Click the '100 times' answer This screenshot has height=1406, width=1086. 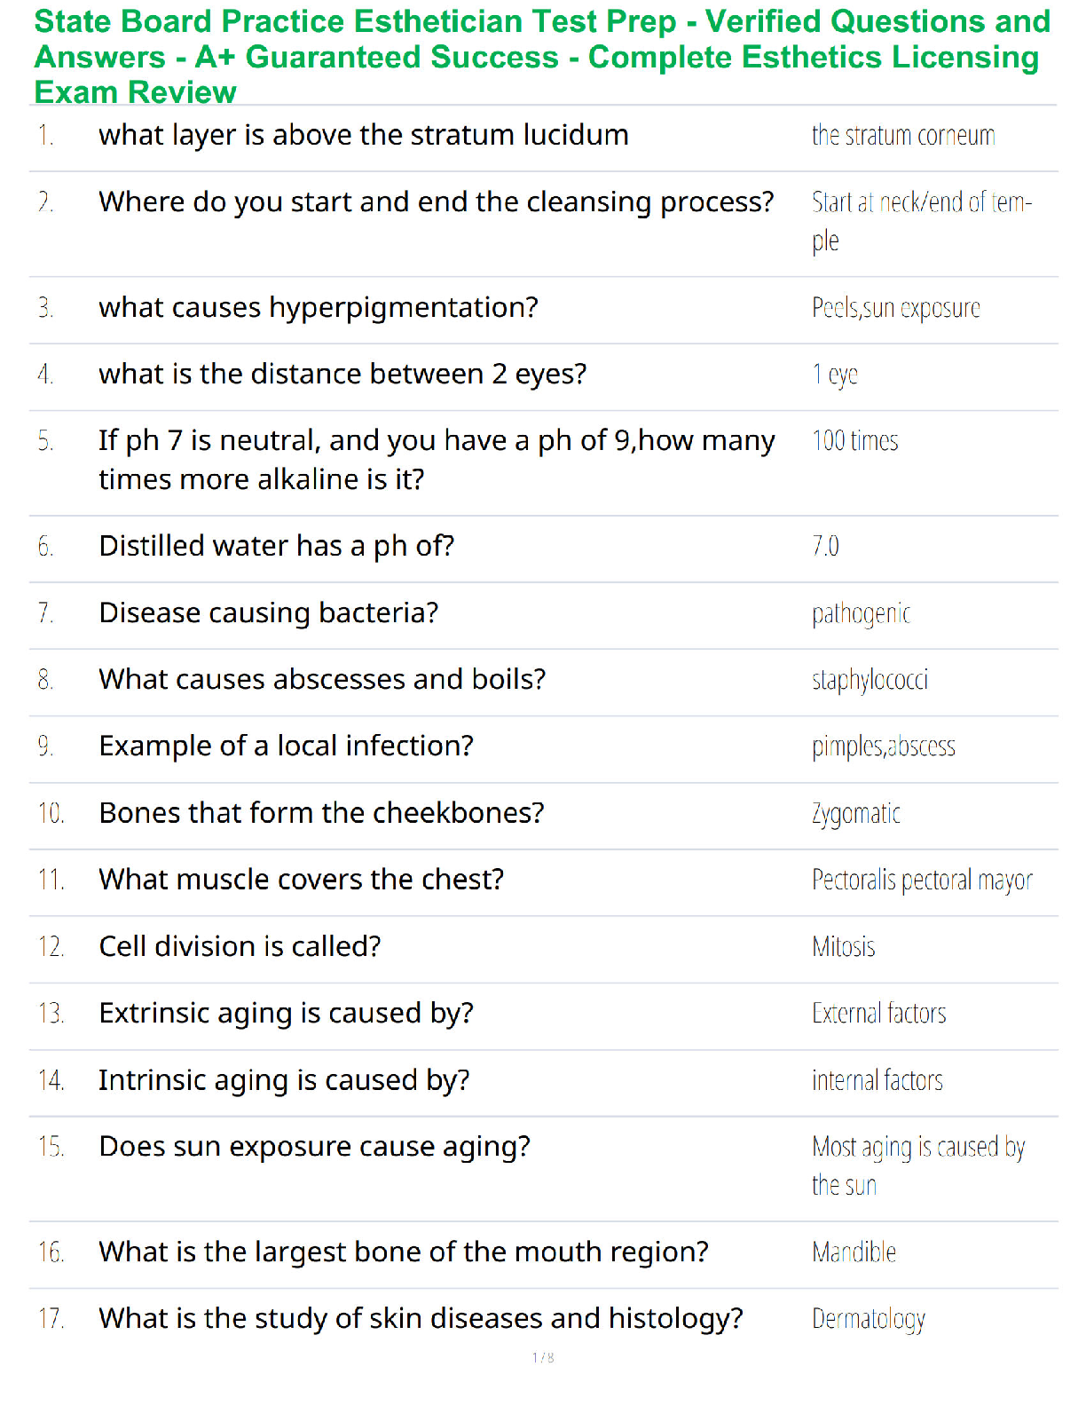click(855, 440)
